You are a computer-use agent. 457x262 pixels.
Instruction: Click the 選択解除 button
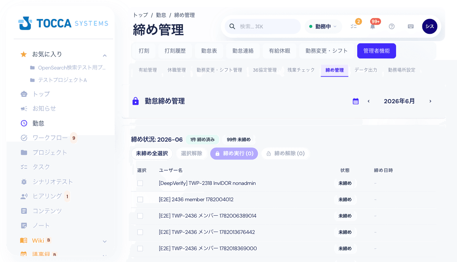(192, 154)
